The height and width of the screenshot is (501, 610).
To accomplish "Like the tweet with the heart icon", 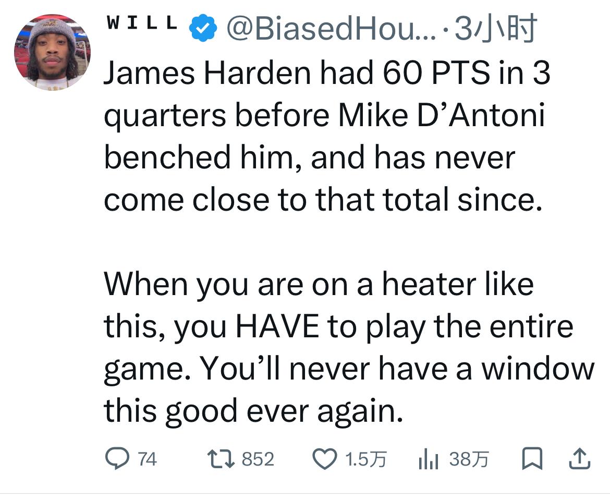I will [325, 459].
